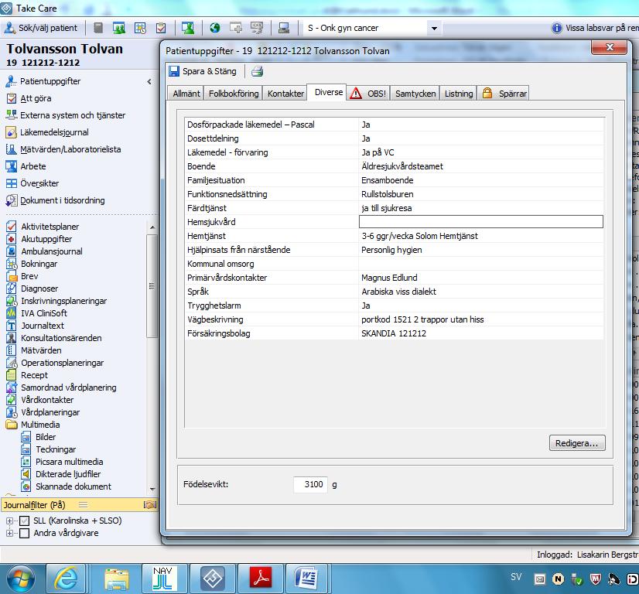The width and height of the screenshot is (639, 594).
Task: Click scroll down arrow of sidebar list
Action: click(x=152, y=489)
